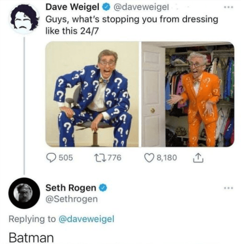Open Seth Rogen's profile avatar
Screen dimensions: 241x244
pyautogui.click(x=24, y=193)
